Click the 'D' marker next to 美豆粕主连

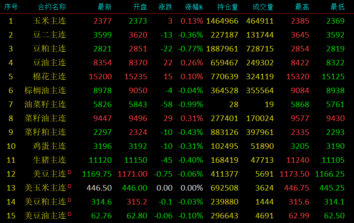point(70,199)
